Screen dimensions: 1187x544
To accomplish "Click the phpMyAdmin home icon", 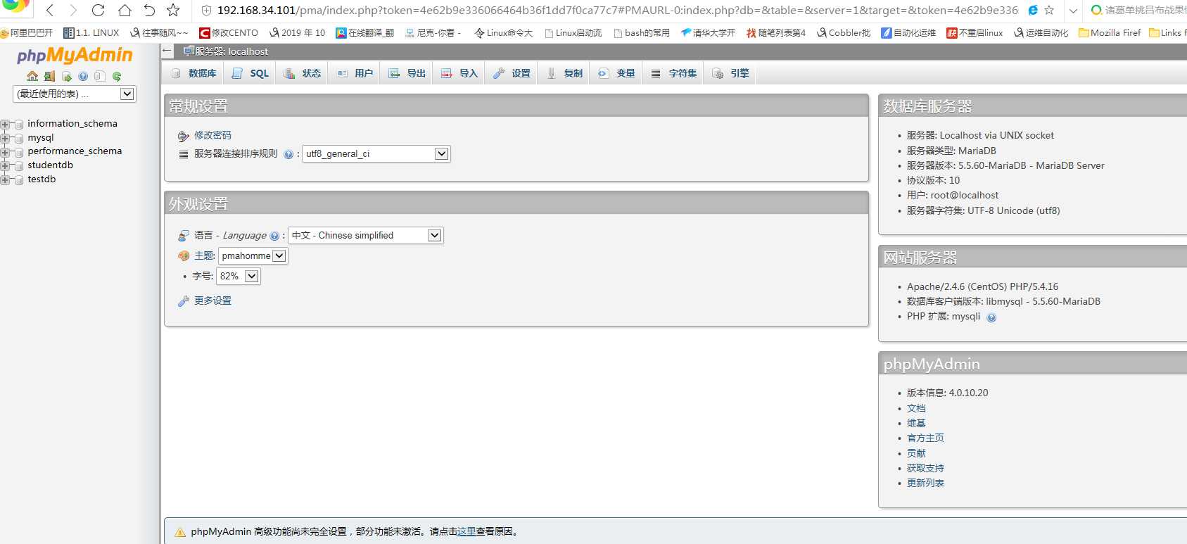I will click(32, 76).
